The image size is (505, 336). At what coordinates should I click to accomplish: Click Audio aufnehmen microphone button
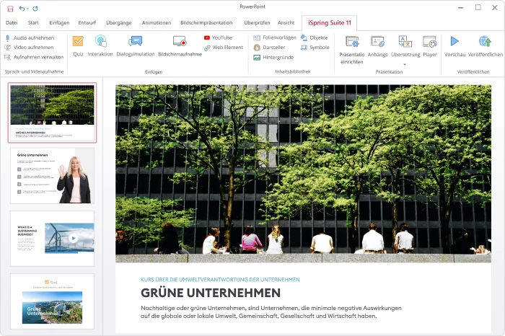(30, 37)
